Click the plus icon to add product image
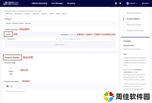152x103 pixels. point(11,68)
